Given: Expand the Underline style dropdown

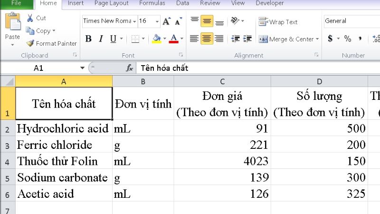Looking at the screenshot, I should click(121, 39).
